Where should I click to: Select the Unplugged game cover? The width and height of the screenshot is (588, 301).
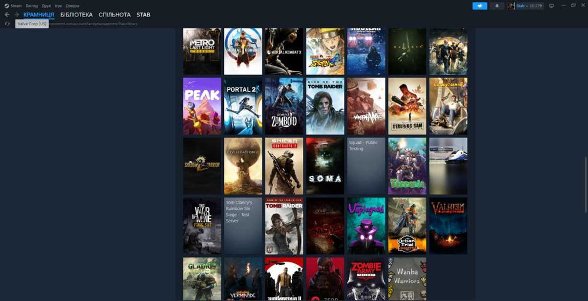pos(366,226)
